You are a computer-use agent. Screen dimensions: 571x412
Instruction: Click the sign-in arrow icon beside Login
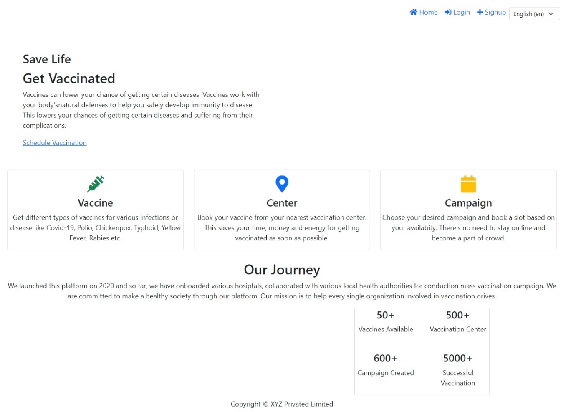pyautogui.click(x=448, y=12)
